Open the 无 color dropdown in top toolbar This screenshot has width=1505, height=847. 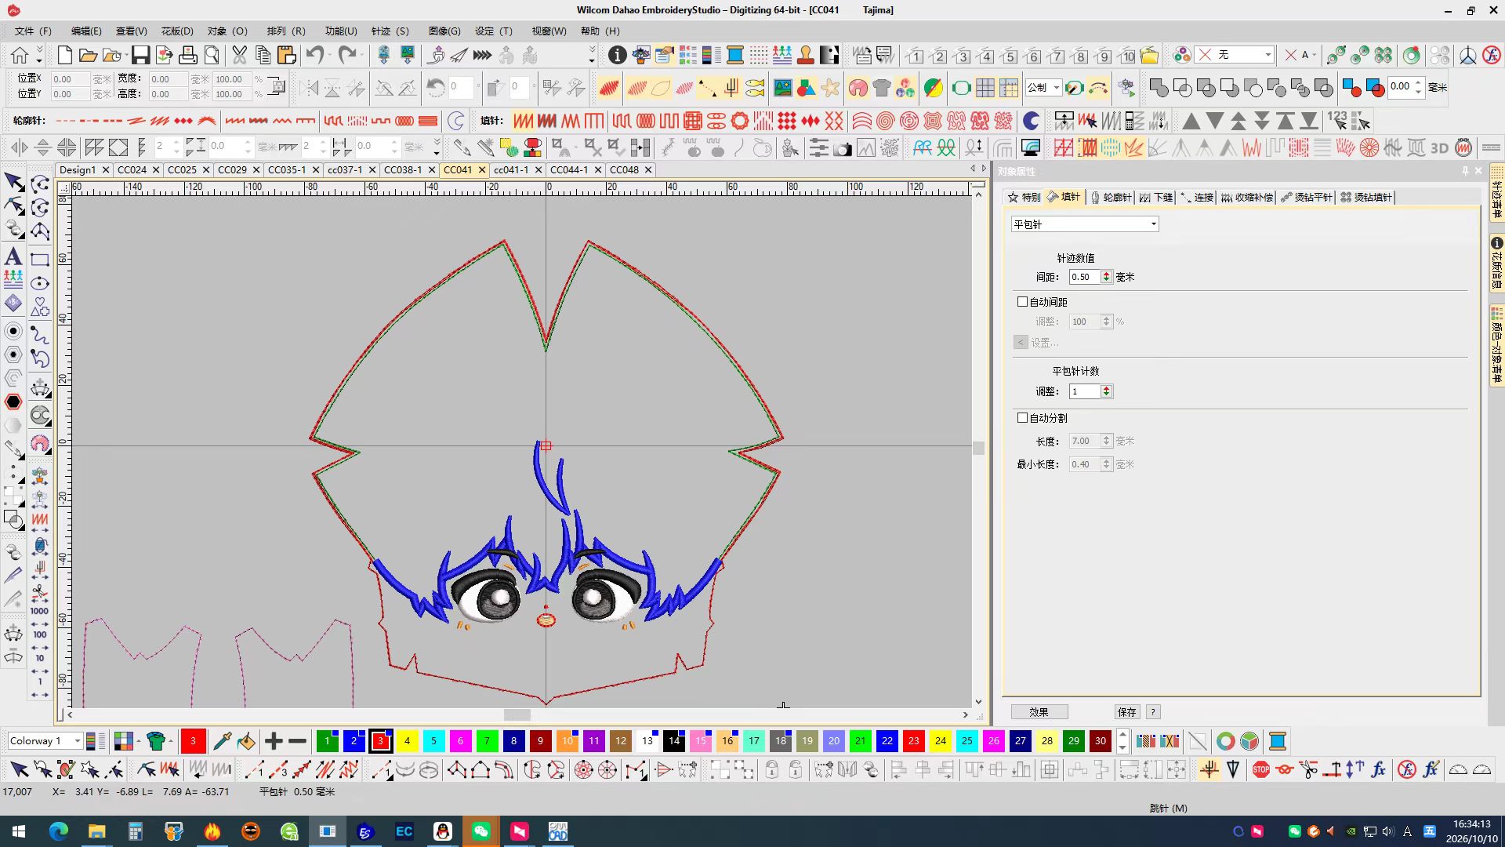click(1235, 54)
